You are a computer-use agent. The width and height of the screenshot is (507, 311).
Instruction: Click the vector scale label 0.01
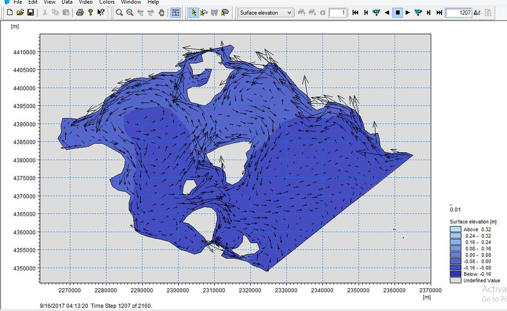(455, 210)
